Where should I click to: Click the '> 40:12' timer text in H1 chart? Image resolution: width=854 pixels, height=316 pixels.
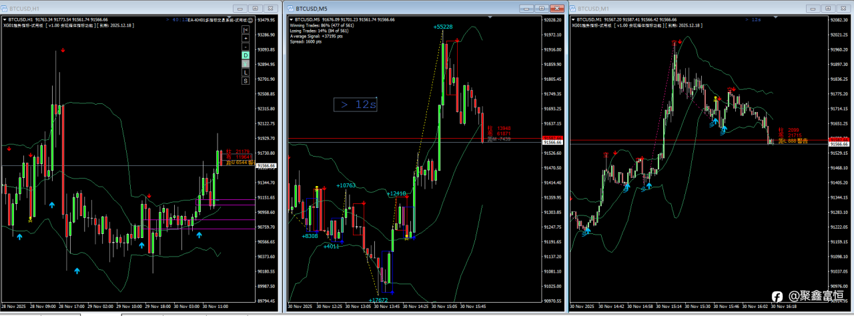pos(175,20)
